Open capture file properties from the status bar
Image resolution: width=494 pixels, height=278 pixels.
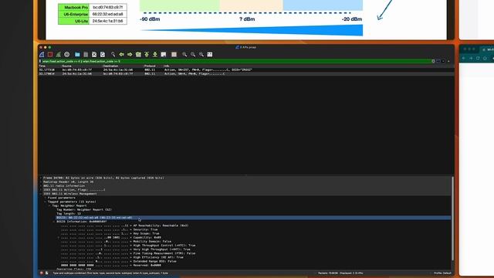coord(46,273)
